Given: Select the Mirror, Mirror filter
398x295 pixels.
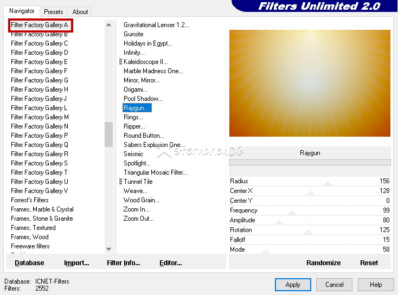Looking at the screenshot, I should [142, 80].
